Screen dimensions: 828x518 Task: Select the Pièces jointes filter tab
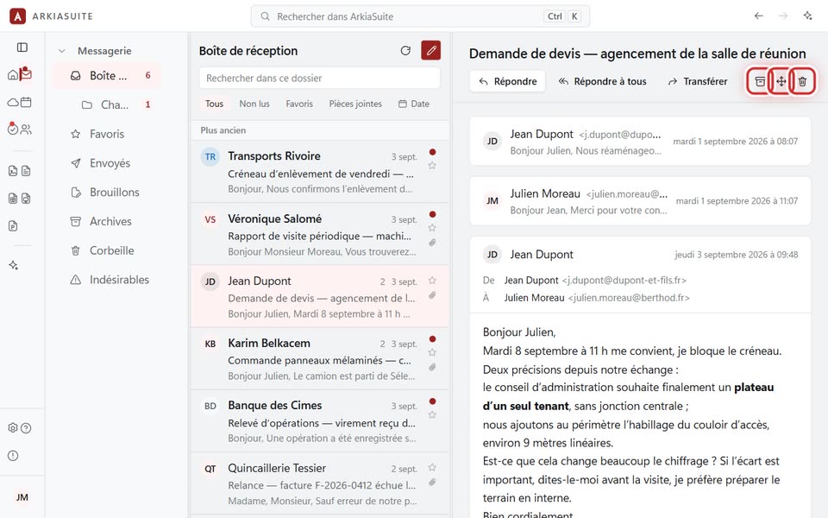point(355,104)
